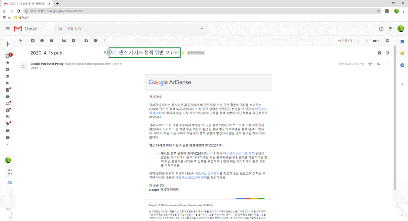The width and height of the screenshot is (408, 221).
Task: Open Snoozed mail in the left sidebar
Action: point(7,69)
